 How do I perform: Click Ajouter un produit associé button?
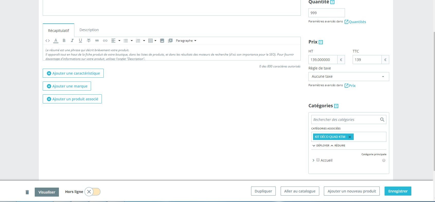tap(72, 99)
